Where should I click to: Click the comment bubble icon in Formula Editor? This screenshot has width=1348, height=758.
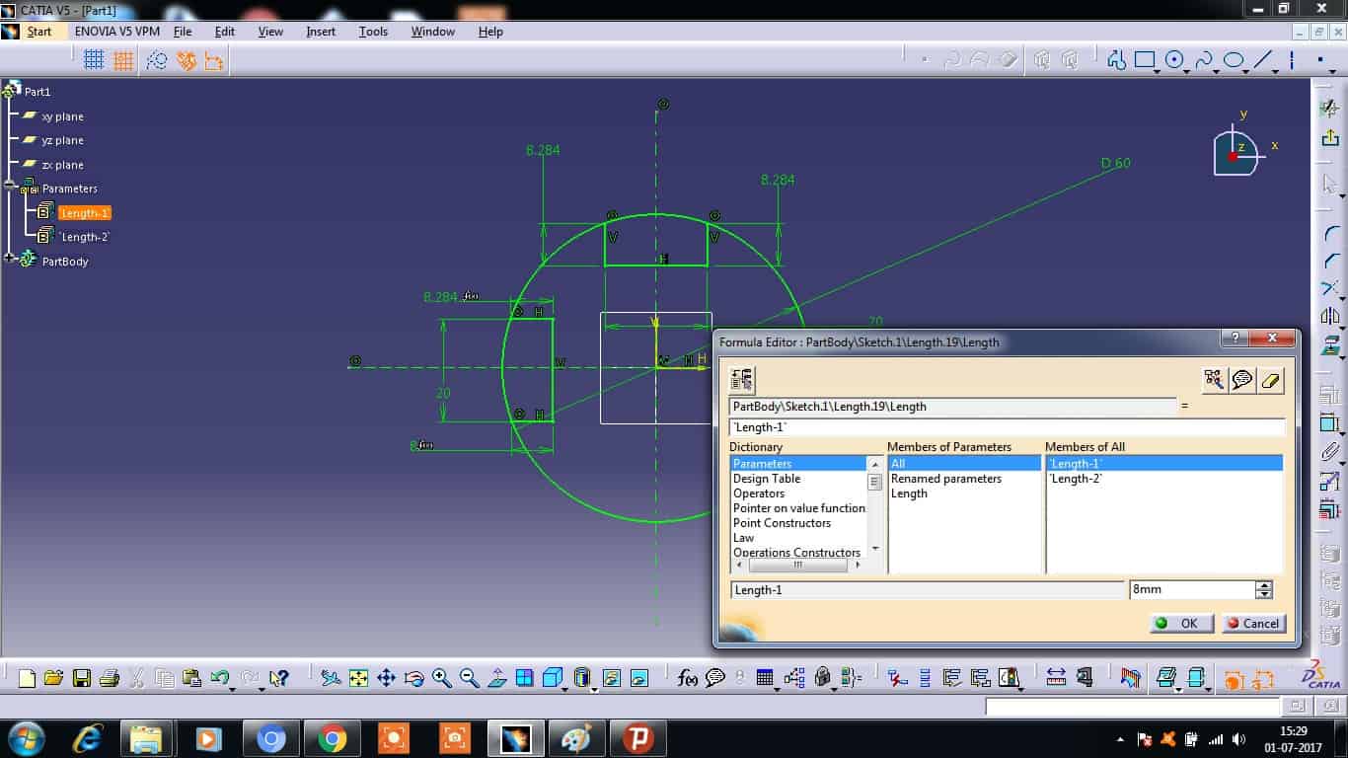point(1242,379)
